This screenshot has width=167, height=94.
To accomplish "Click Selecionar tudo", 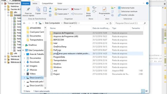I will 126,8.
